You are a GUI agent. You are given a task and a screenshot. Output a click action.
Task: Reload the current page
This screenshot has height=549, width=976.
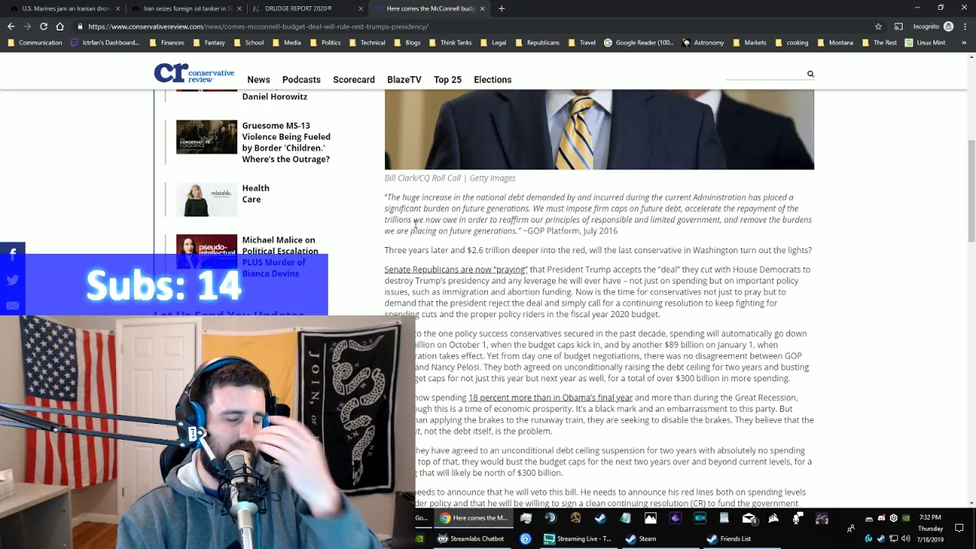pos(43,26)
